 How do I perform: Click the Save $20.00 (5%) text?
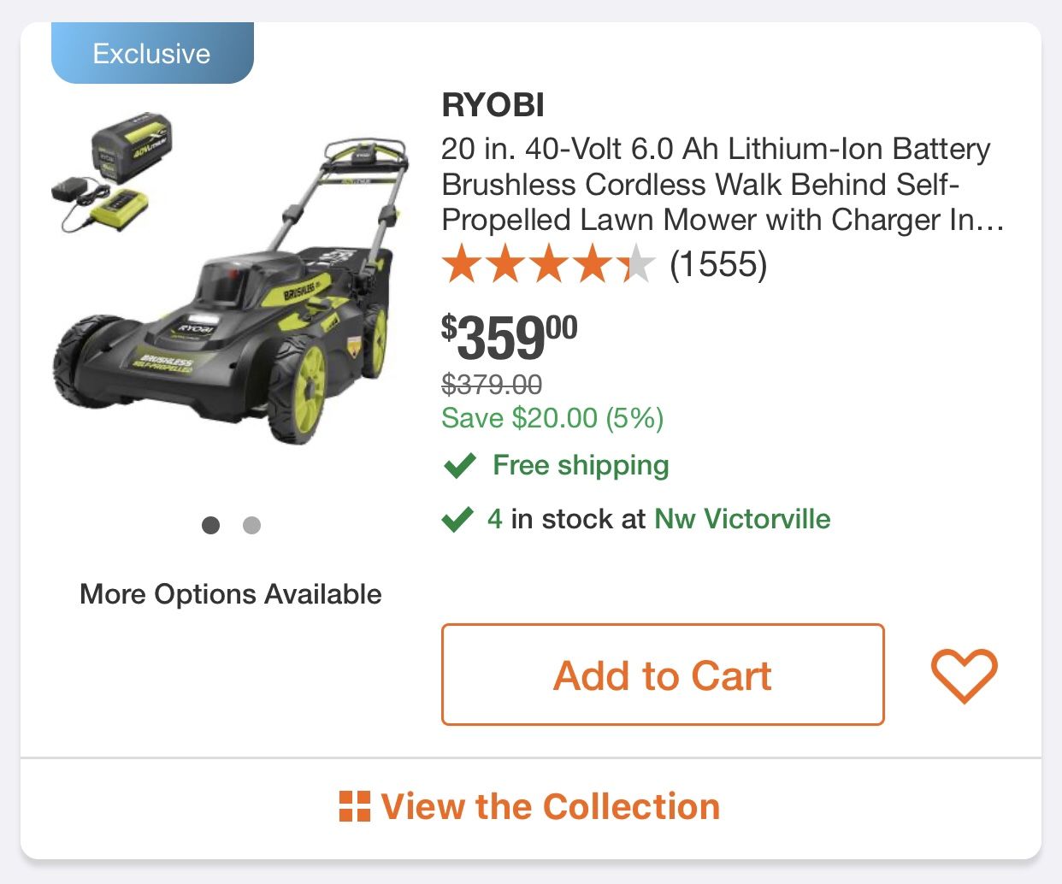coord(552,417)
